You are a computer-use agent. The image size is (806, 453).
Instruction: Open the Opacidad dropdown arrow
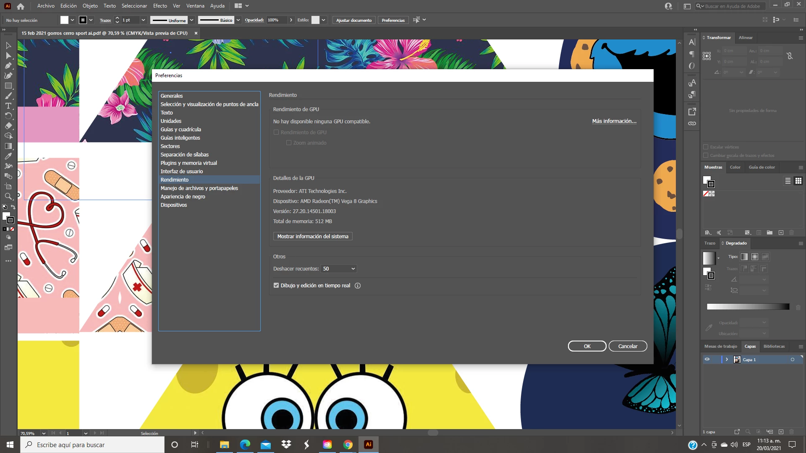point(291,20)
